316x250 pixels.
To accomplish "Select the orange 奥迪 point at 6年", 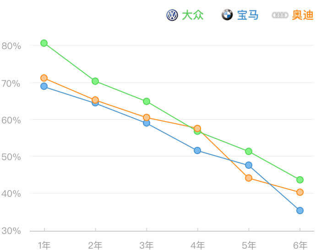I will click(300, 192).
